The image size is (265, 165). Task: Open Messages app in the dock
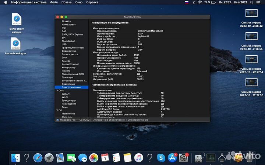click(82, 158)
